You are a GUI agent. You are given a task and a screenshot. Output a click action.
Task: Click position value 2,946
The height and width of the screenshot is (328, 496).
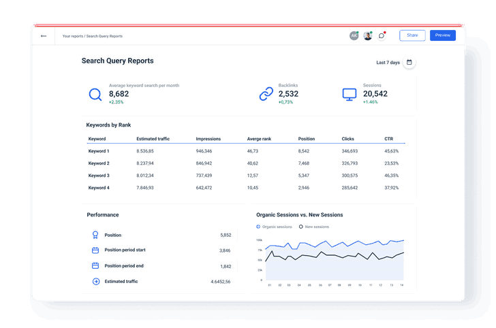(304, 188)
